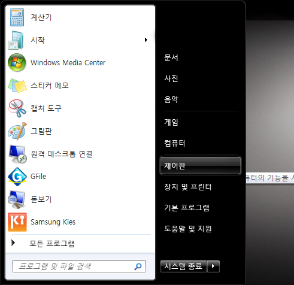
Task: Click the 모든 프로그램 text
Action: [x=52, y=244]
